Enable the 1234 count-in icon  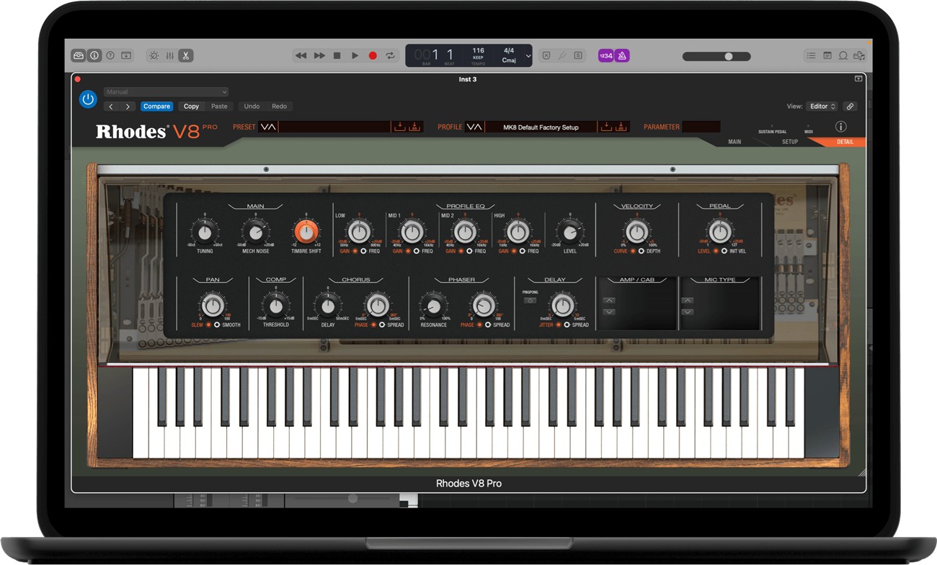pyautogui.click(x=604, y=55)
